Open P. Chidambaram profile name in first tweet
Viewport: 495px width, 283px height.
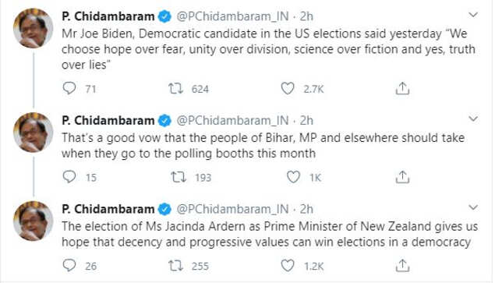(x=108, y=16)
